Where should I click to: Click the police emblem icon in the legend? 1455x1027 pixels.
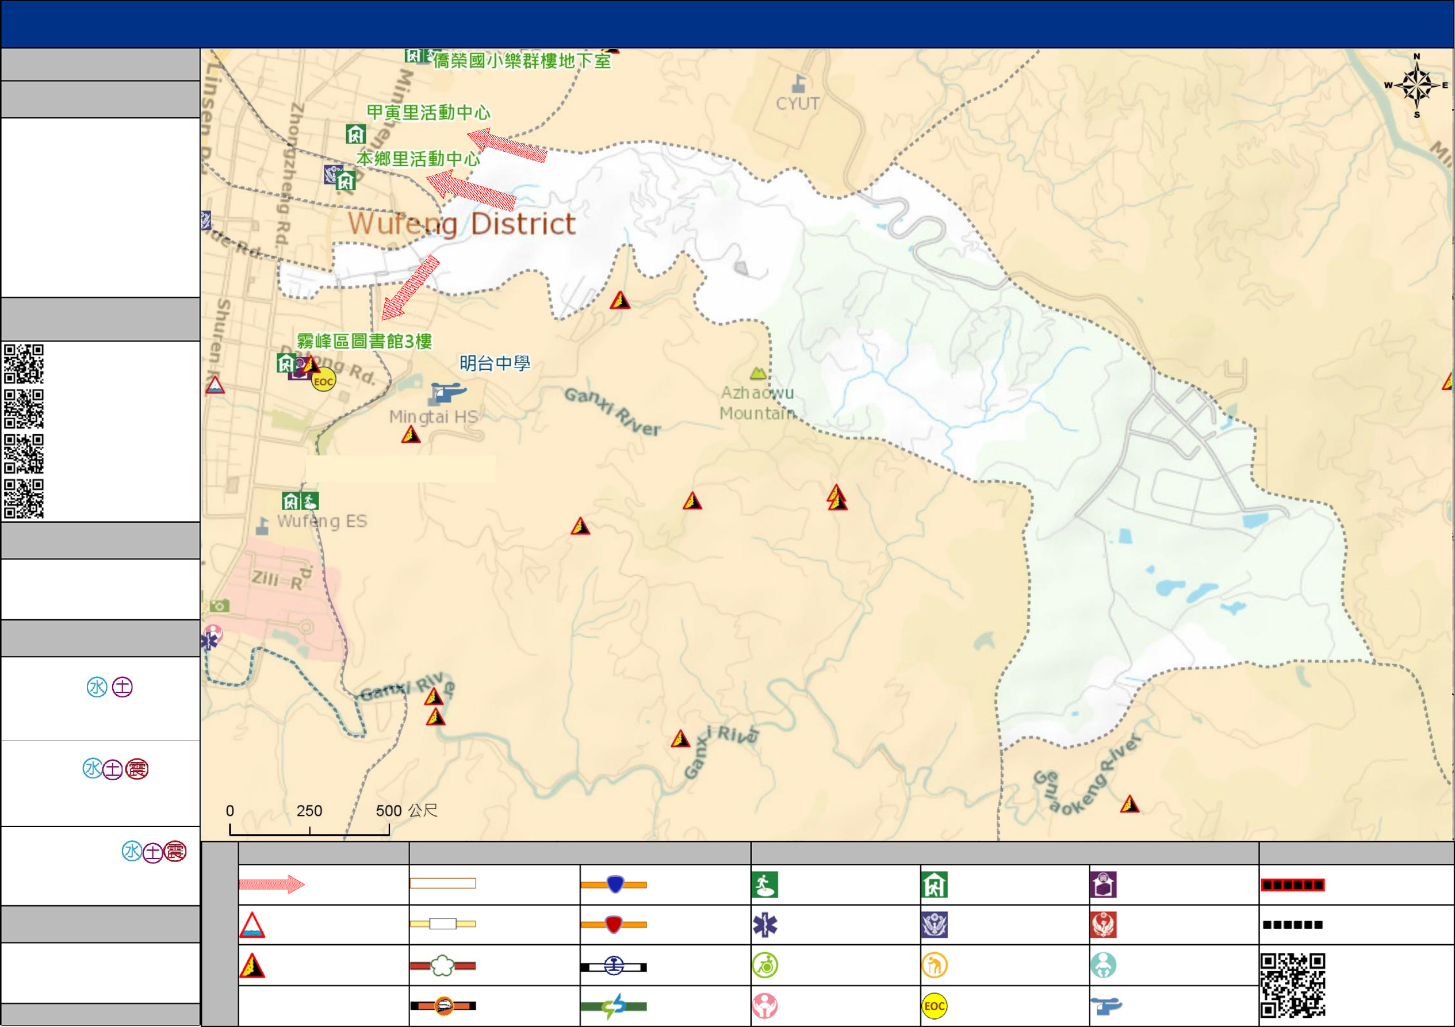(935, 925)
